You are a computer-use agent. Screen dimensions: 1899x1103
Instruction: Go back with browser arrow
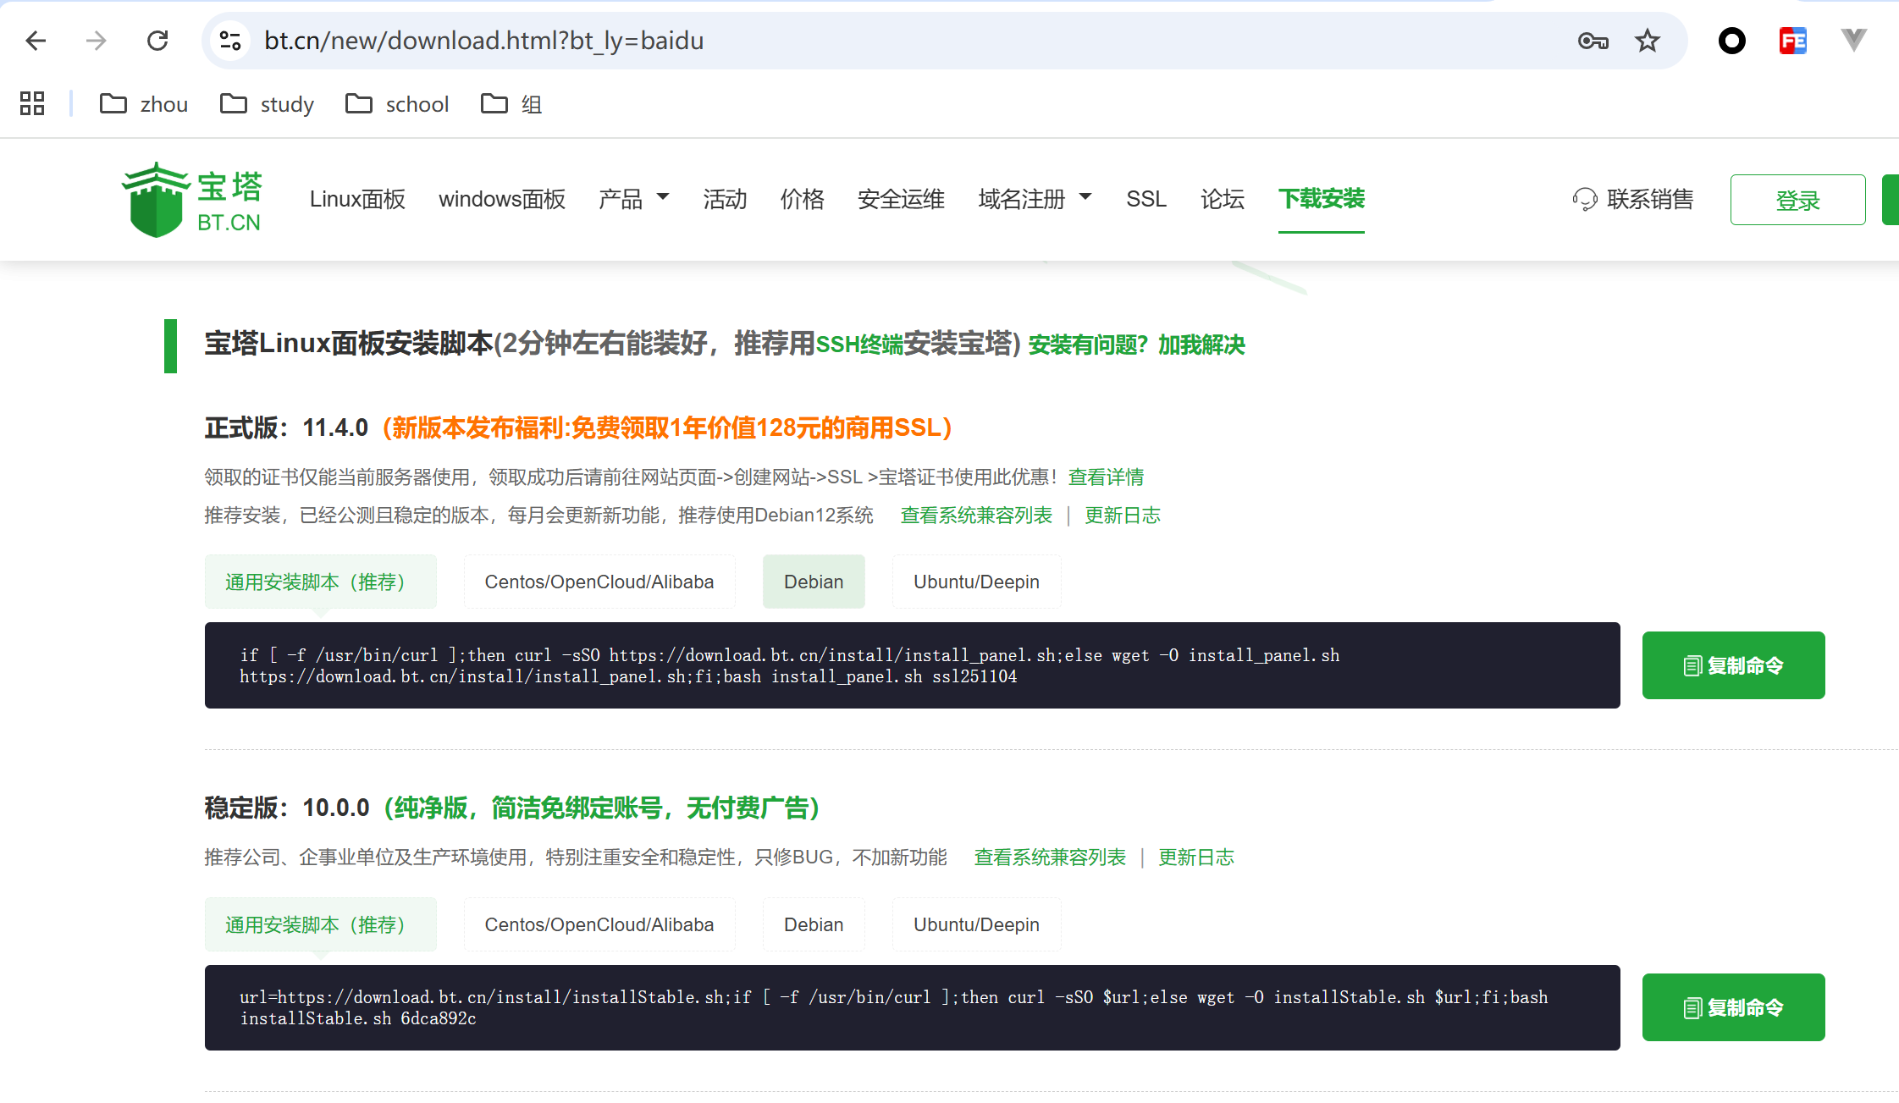point(36,41)
